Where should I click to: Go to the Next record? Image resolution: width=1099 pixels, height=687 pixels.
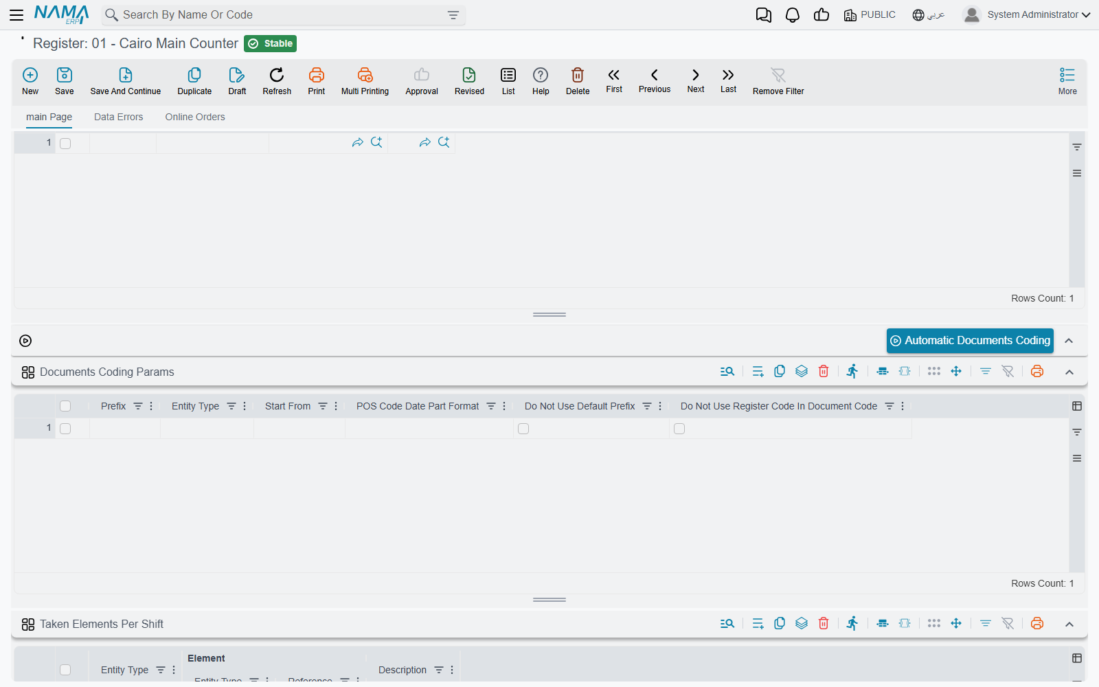(x=696, y=80)
